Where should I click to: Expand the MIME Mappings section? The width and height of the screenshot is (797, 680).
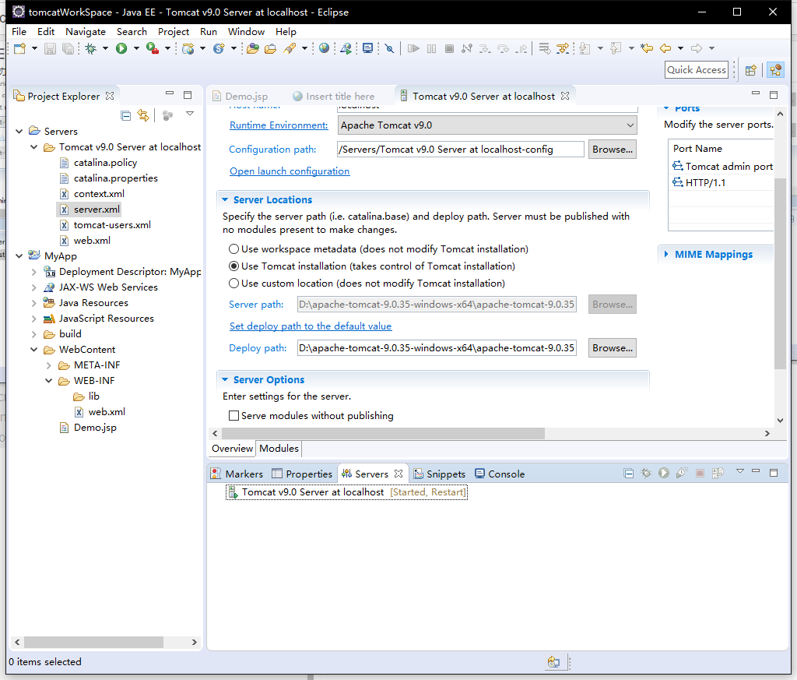[666, 254]
